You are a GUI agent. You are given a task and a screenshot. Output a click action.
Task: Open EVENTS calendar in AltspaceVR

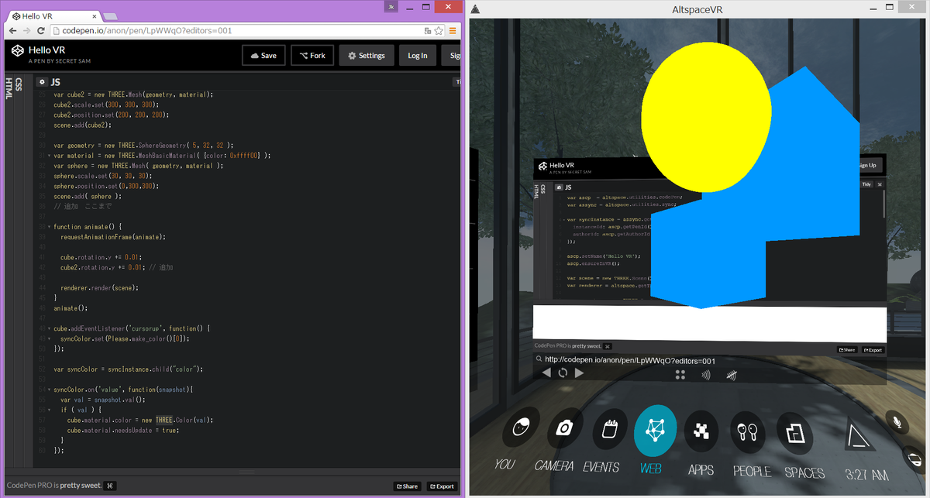(609, 430)
